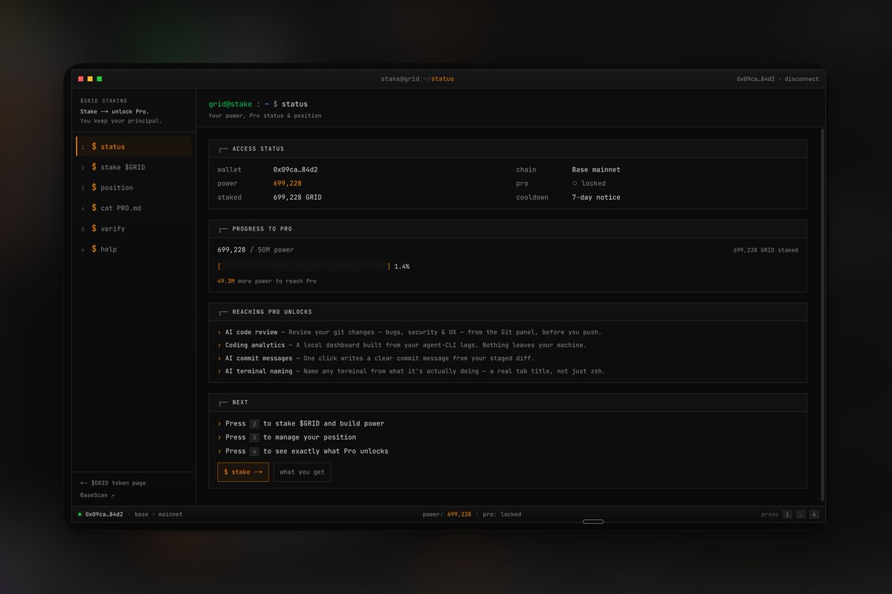Click the 'AI terminal naming' unlock line
The height and width of the screenshot is (594, 892).
411,371
